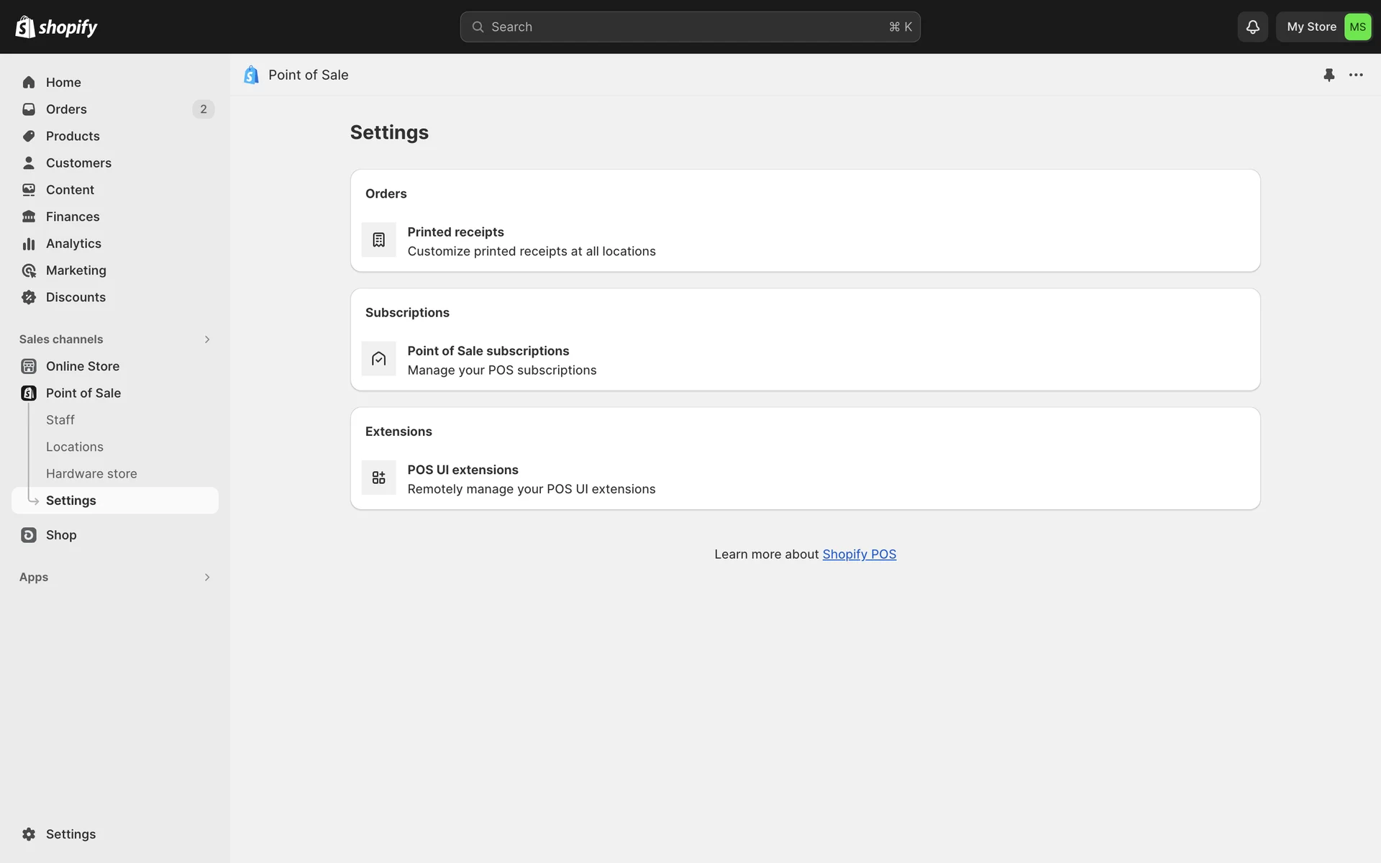Go to Staff under Point of Sale
Image resolution: width=1381 pixels, height=863 pixels.
pyautogui.click(x=60, y=420)
